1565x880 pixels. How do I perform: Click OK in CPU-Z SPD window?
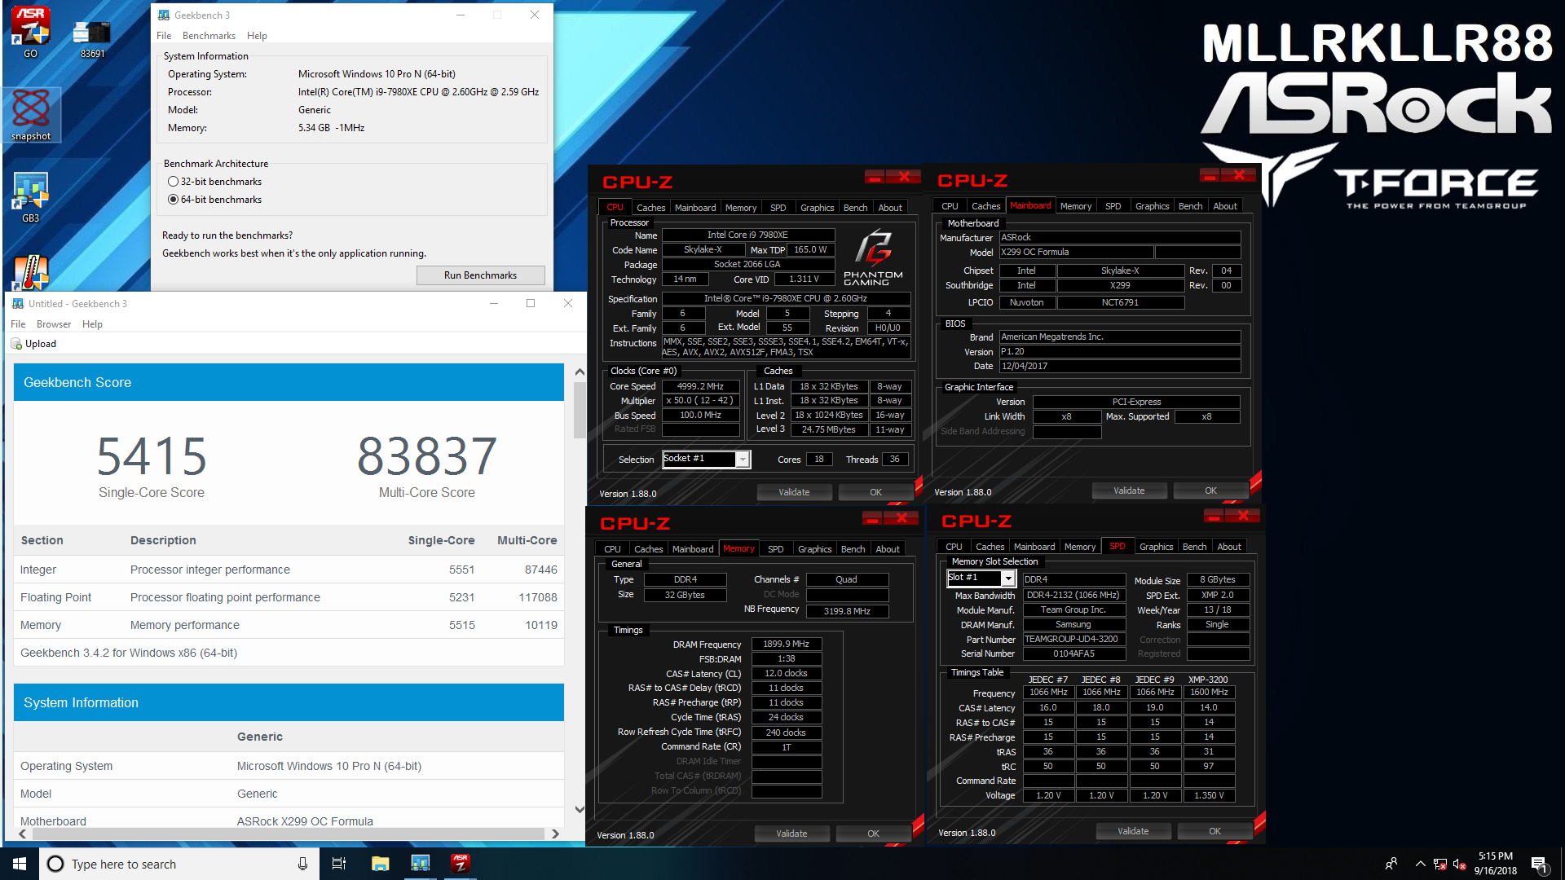[1215, 831]
